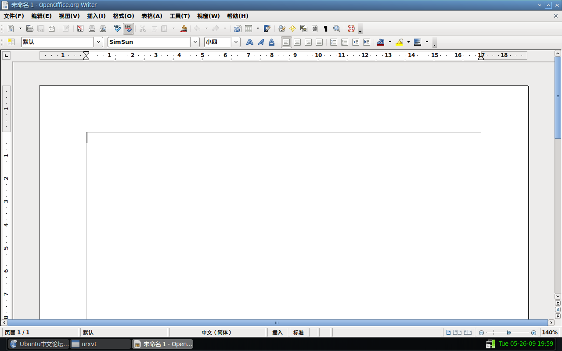Export directly as PDF
Image resolution: width=562 pixels, height=351 pixels.
click(x=80, y=29)
